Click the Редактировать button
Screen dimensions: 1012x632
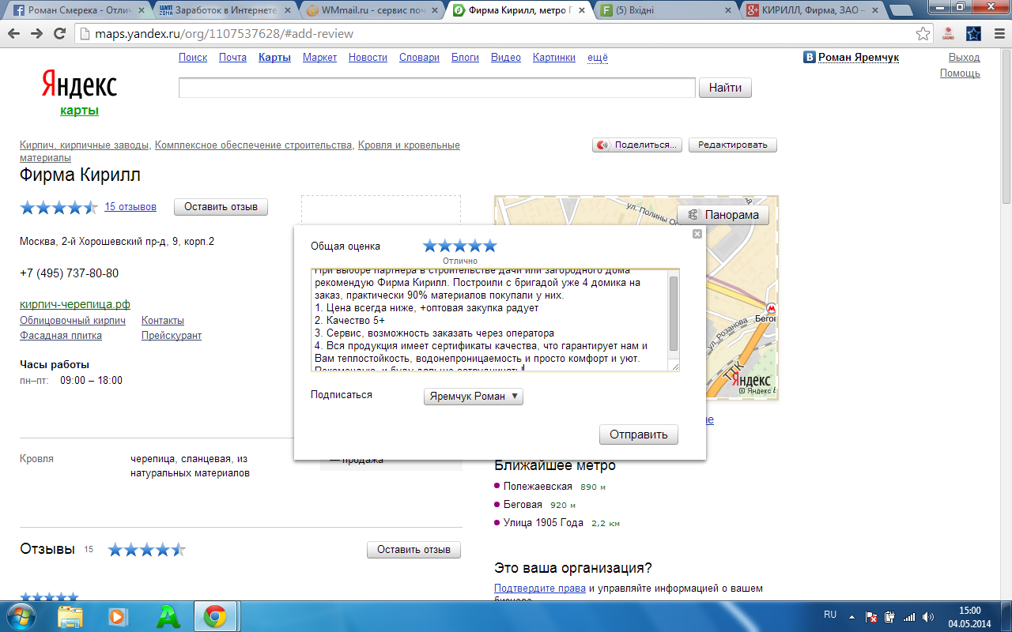click(x=733, y=145)
